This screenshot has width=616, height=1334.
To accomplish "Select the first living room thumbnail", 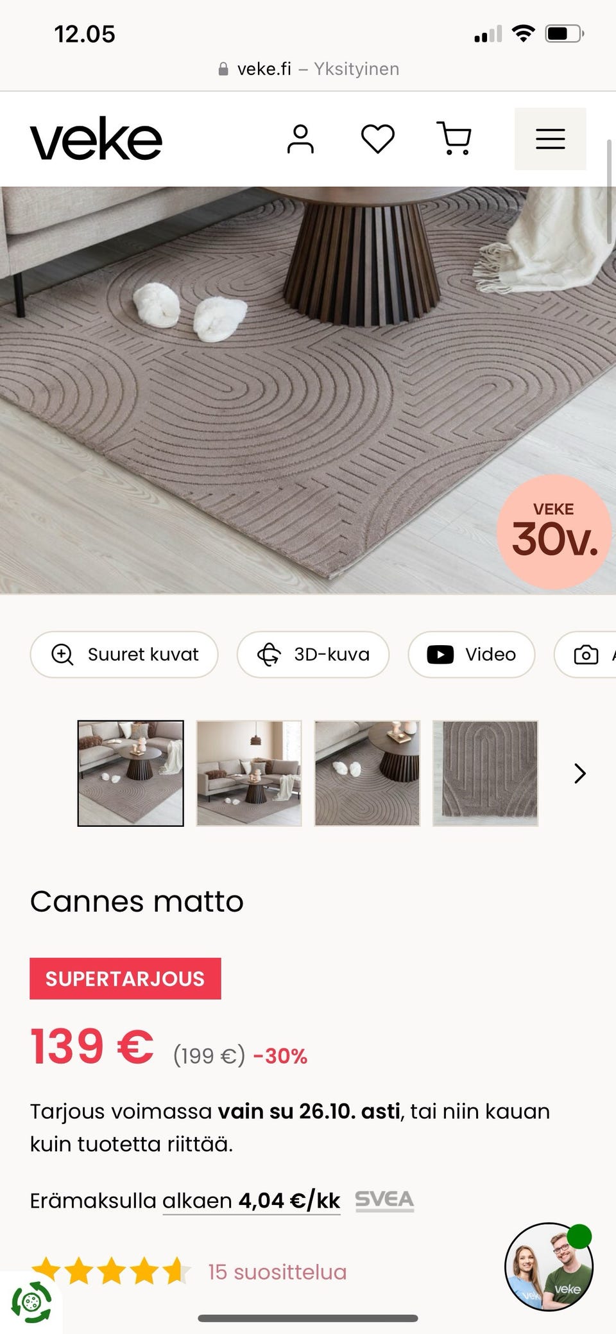I will pos(131,774).
